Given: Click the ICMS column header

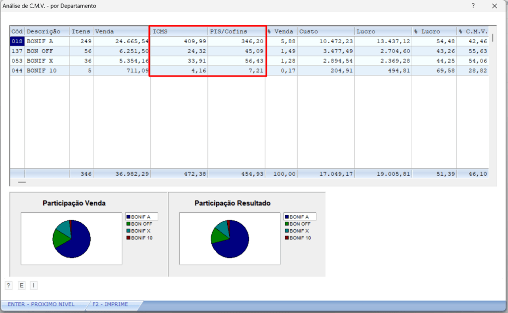Looking at the screenshot, I should (179, 31).
